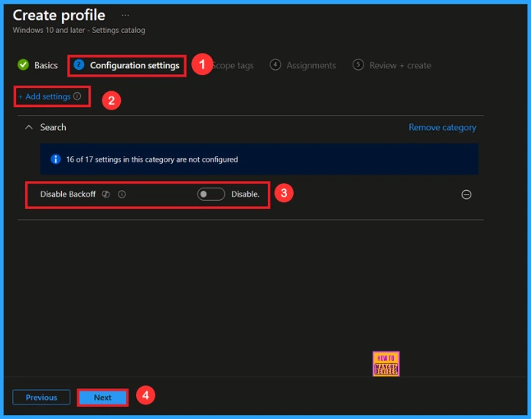Open the ellipsis menu beside Create profile

pos(125,15)
